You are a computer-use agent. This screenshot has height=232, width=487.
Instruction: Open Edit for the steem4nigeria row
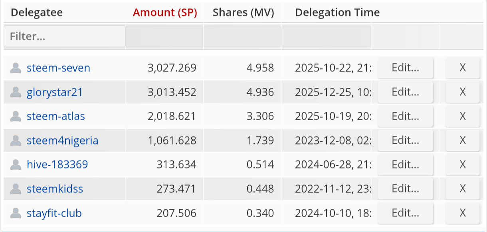405,140
